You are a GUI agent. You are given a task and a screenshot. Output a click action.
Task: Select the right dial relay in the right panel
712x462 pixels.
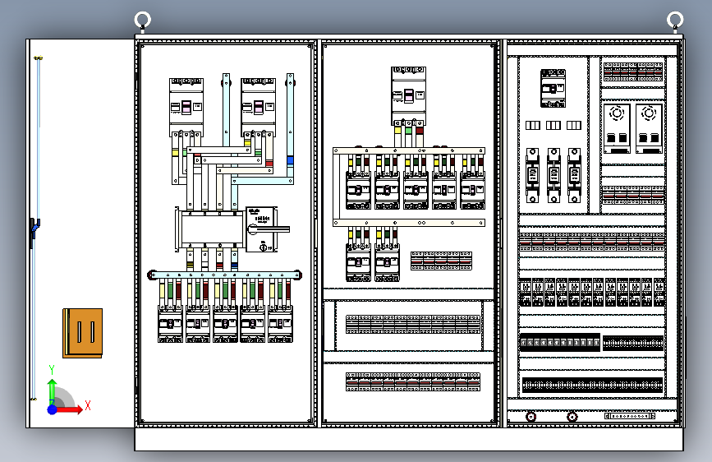click(x=649, y=129)
